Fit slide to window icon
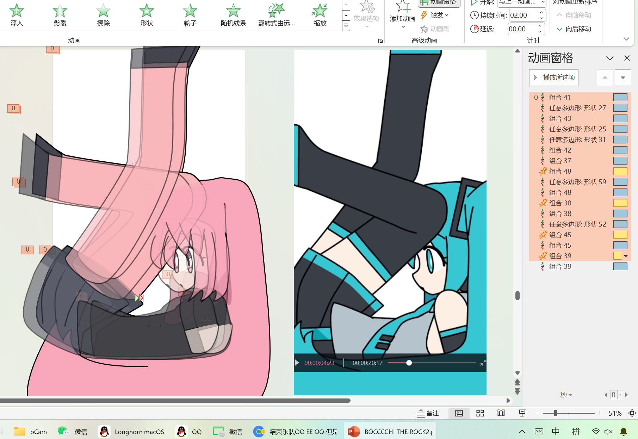The height and width of the screenshot is (439, 638). 632,413
